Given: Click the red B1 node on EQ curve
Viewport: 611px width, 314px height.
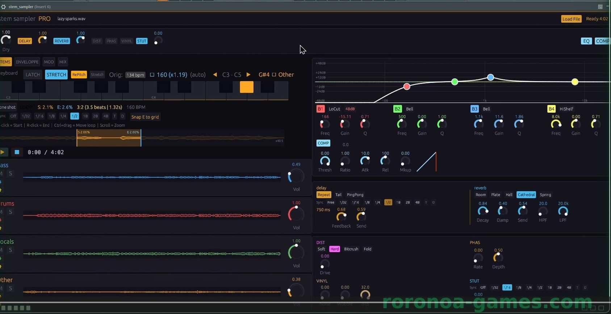Looking at the screenshot, I should pyautogui.click(x=407, y=86).
